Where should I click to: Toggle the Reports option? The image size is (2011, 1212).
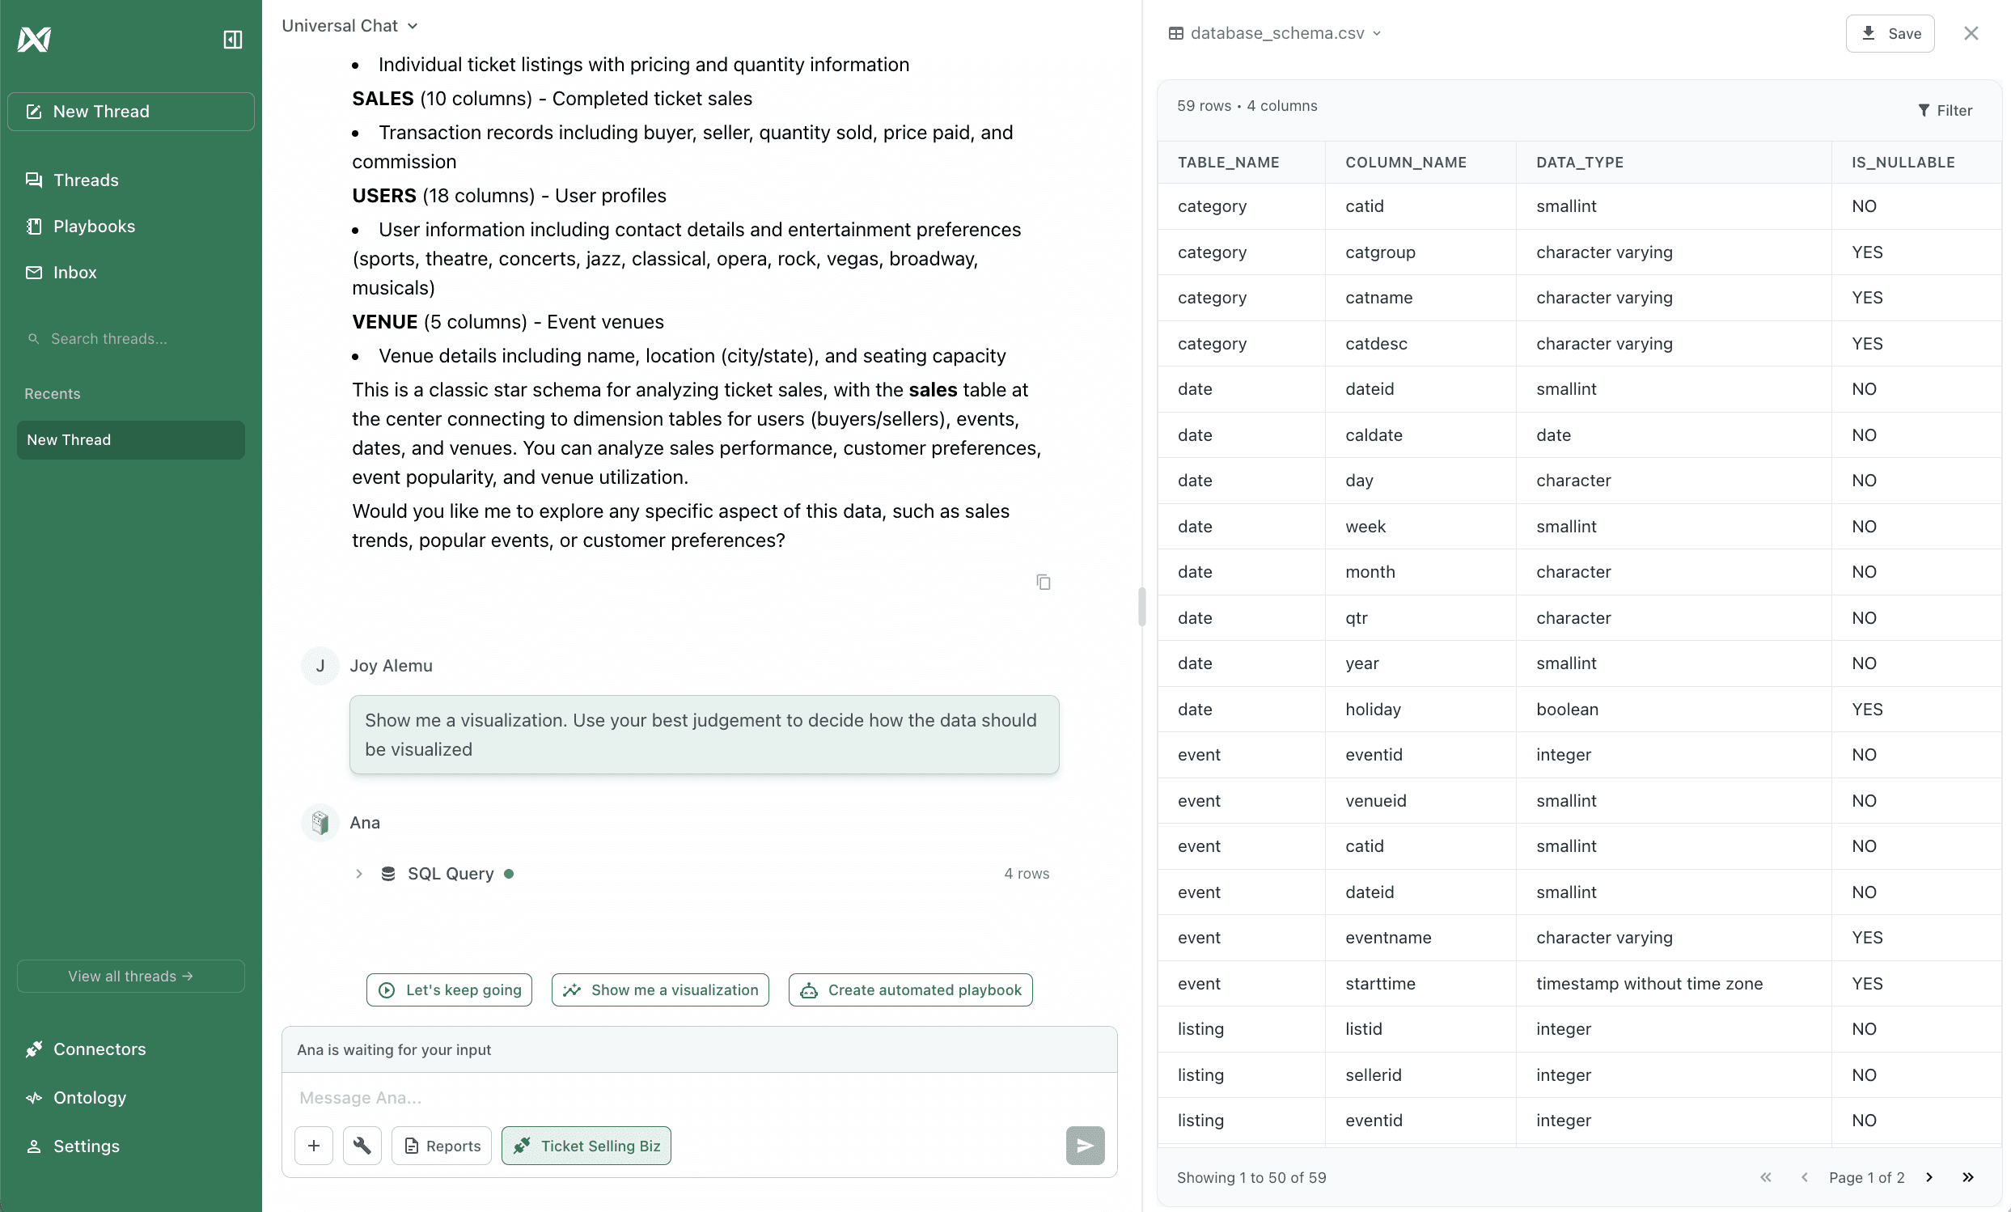[442, 1145]
